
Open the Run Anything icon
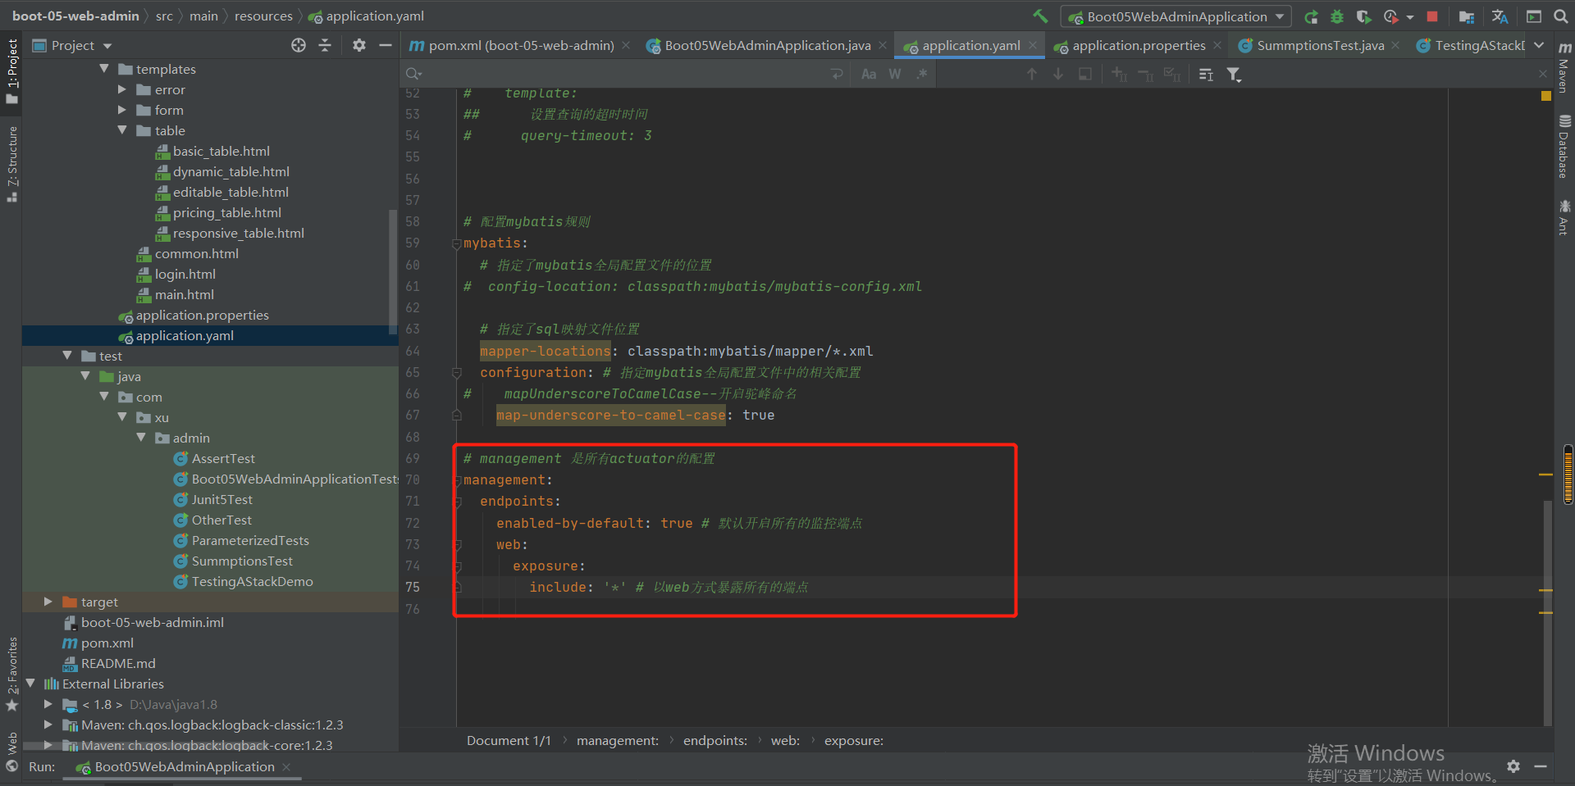(1533, 16)
